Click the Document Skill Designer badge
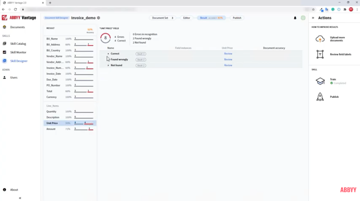The image size is (360, 201). [57, 18]
